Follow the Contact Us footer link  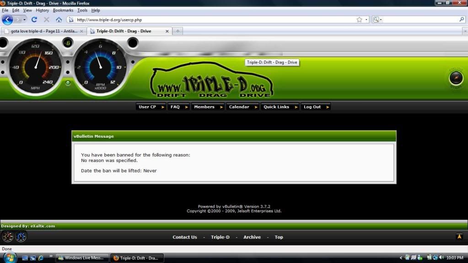click(x=185, y=237)
